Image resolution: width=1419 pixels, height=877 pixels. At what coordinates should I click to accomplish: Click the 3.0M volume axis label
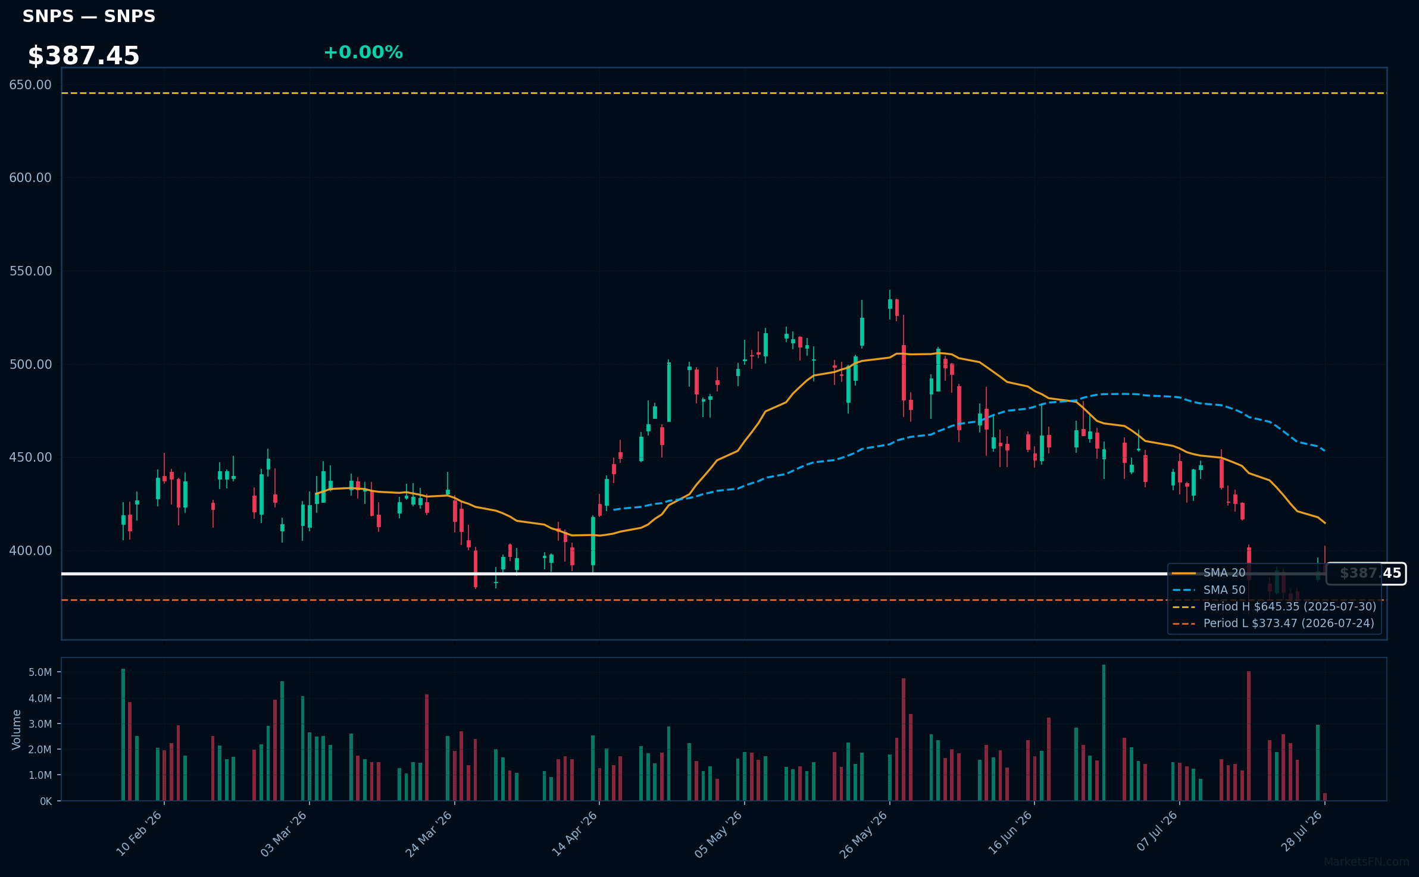pos(40,724)
